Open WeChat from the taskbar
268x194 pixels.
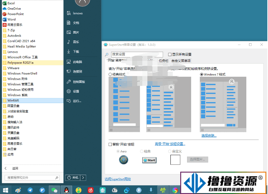click(54, 190)
